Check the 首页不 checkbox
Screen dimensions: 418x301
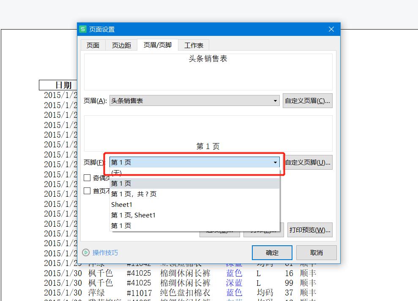tap(87, 190)
